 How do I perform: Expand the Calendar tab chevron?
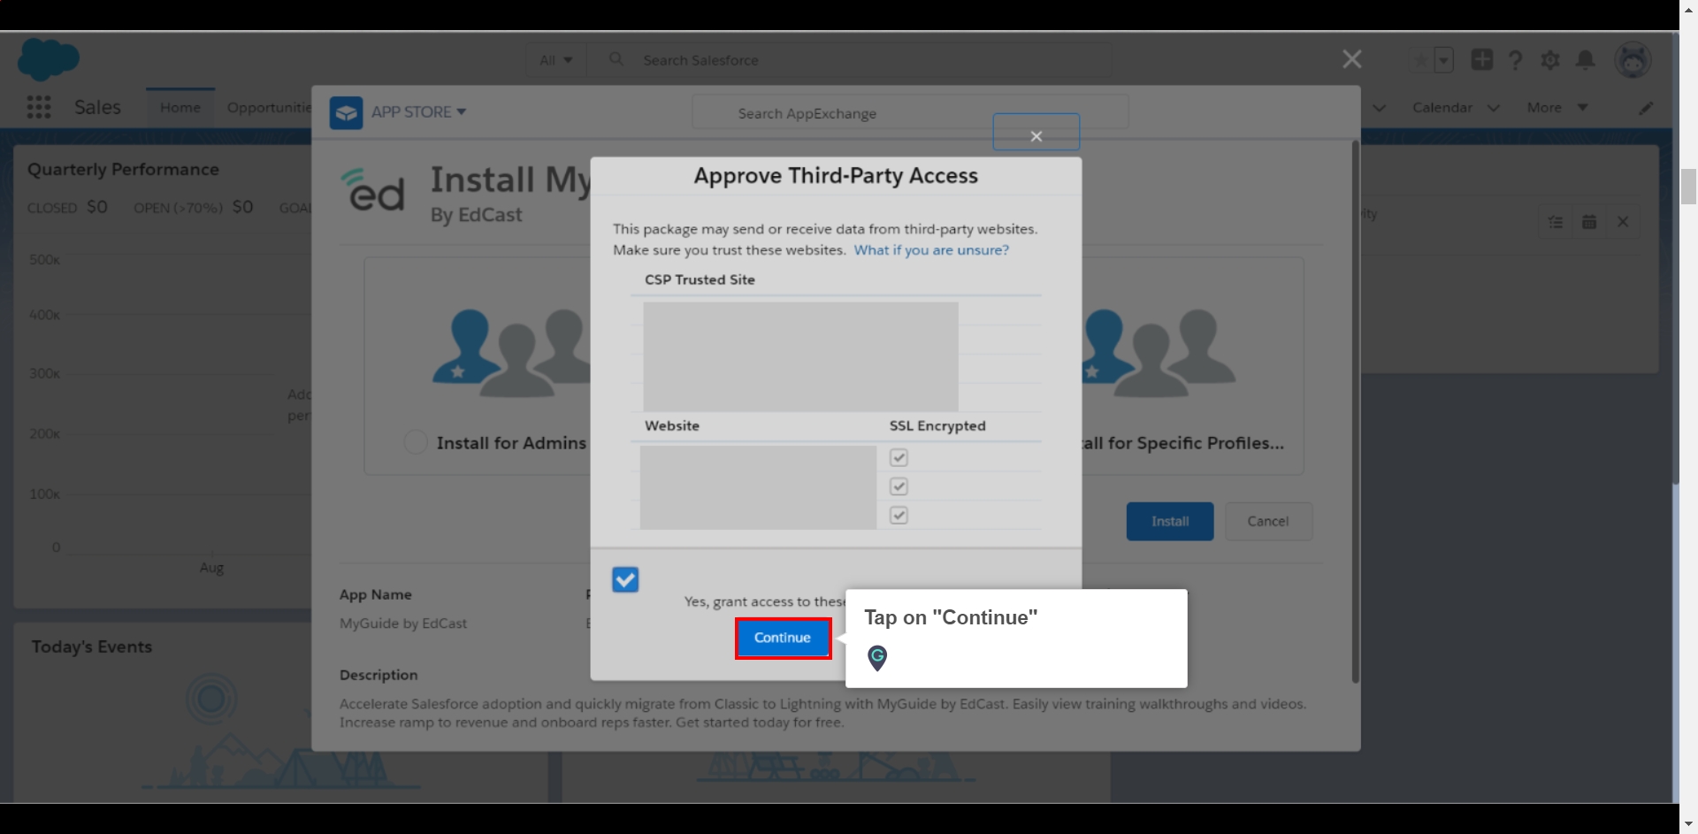point(1494,108)
